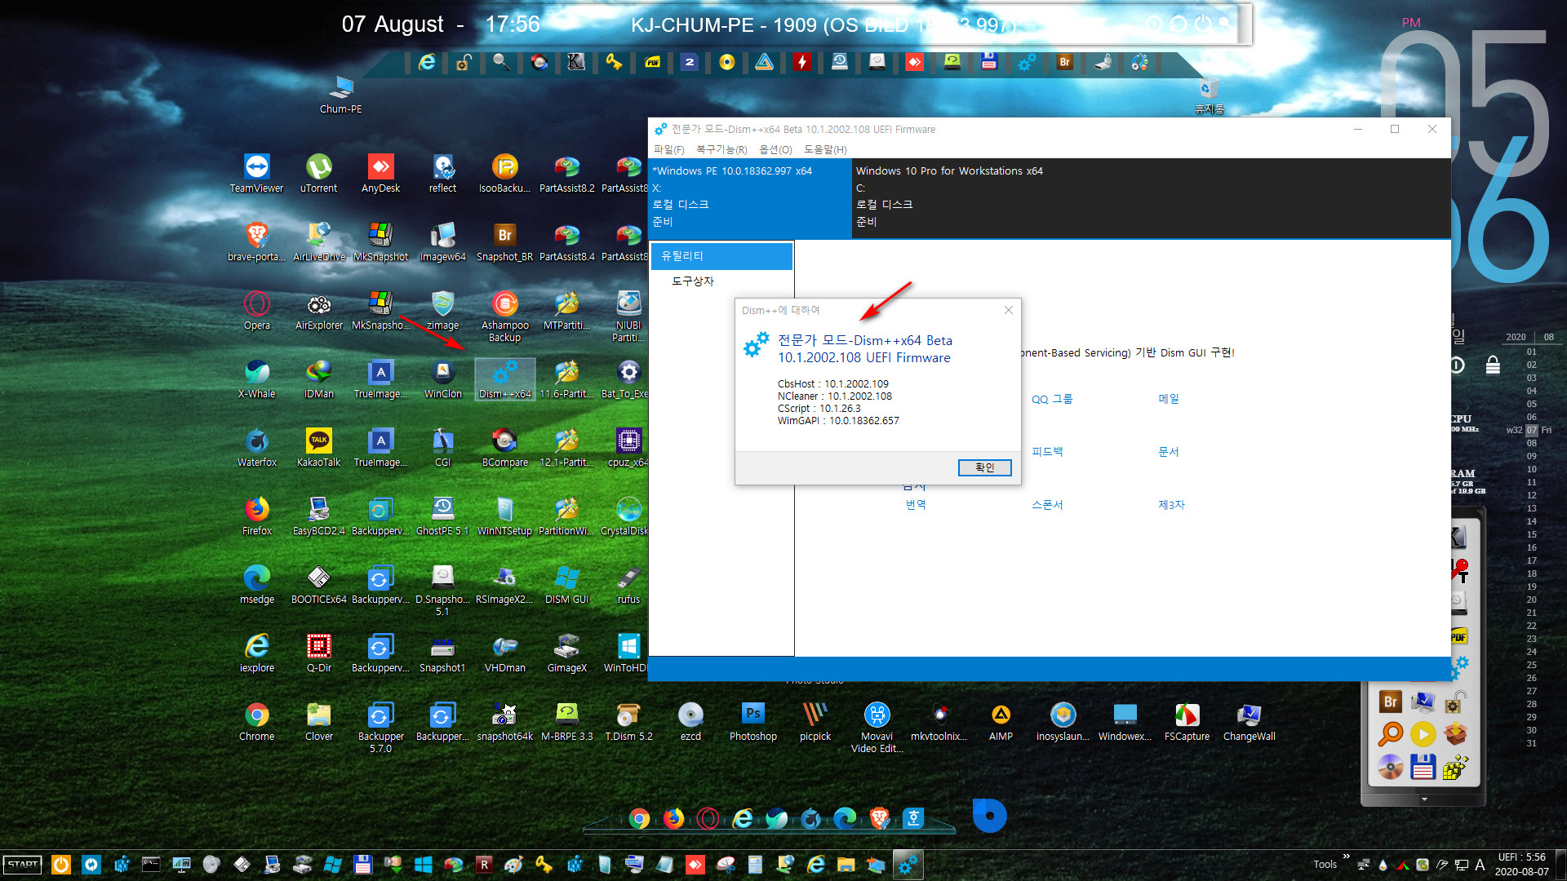Screen dimensions: 1567x881
Task: Open the QQ 그룹 link
Action: [x=1052, y=399]
